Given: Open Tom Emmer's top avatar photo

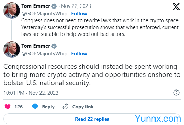Looking at the screenshot, I should 12,11.
